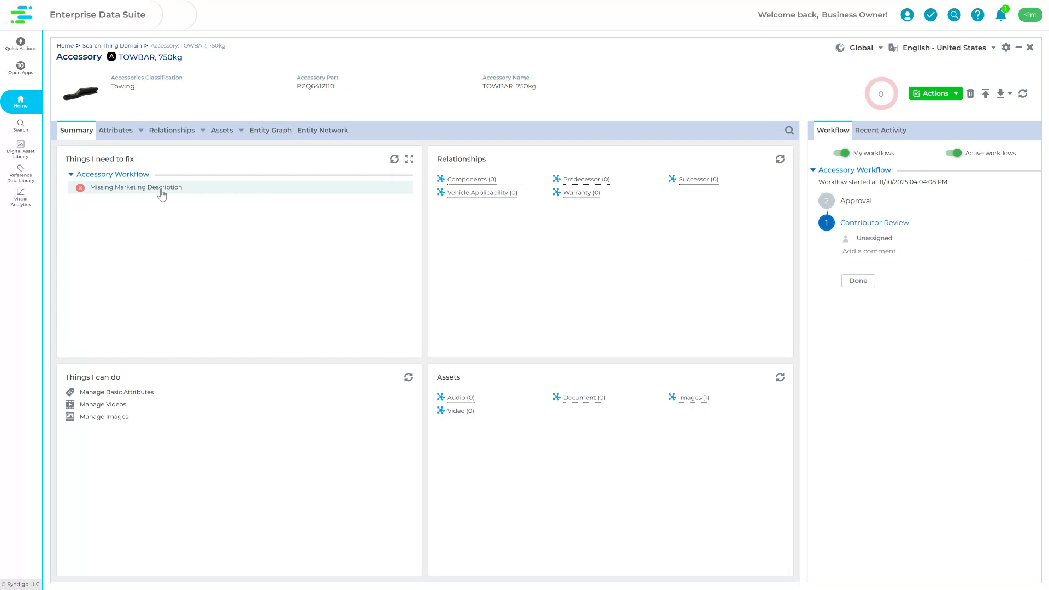The height and width of the screenshot is (590, 1049).
Task: Open the English - United States language dropdown
Action: point(944,48)
